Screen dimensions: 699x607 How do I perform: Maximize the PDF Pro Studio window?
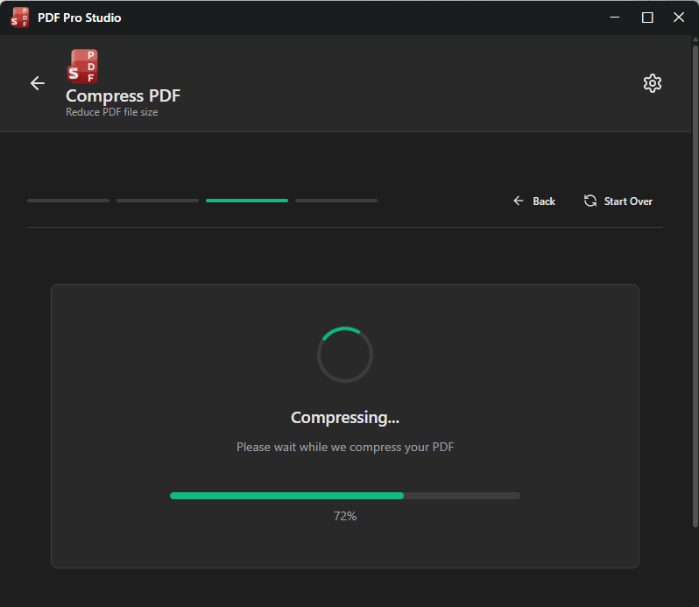(647, 18)
